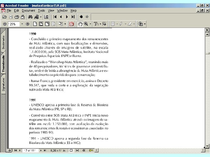Select the Graphics Select tool
This screenshot has width=210, height=157.
[104, 24]
